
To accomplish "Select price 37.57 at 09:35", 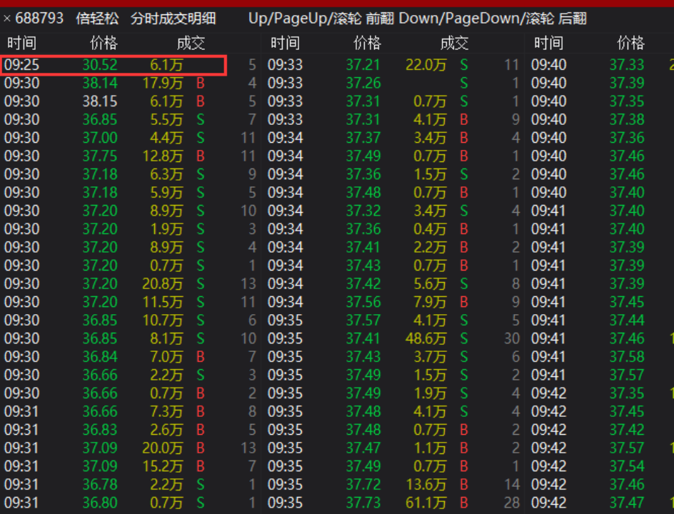I will coord(363,320).
